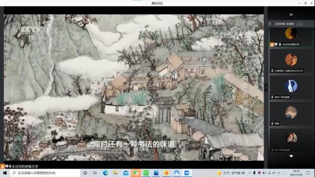The width and height of the screenshot is (315, 177).
Task: Select the participant tile with the white-and-blue avatar
Action: tap(291, 87)
